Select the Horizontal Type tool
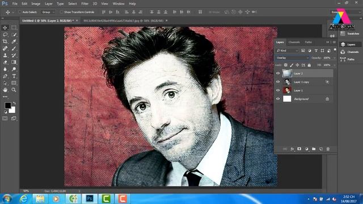The image size is (363, 204). coord(14,76)
